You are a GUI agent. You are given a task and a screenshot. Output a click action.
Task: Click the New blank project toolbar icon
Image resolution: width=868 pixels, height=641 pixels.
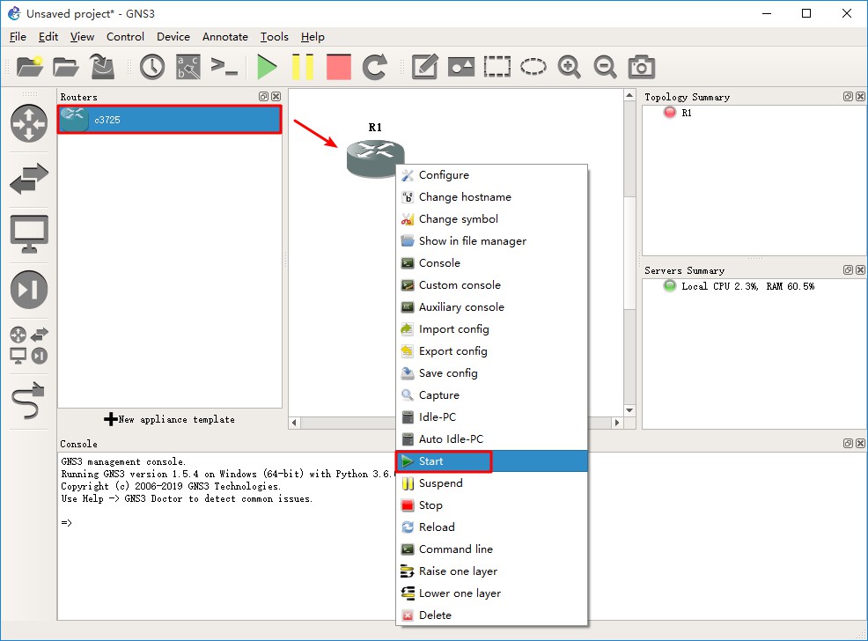[x=30, y=67]
